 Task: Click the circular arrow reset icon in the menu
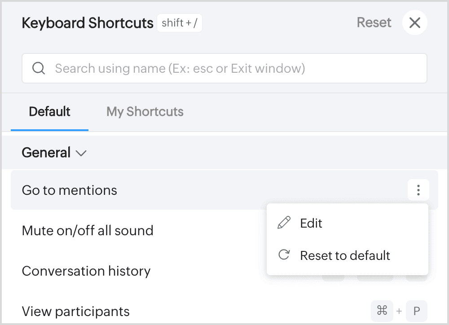click(x=284, y=255)
